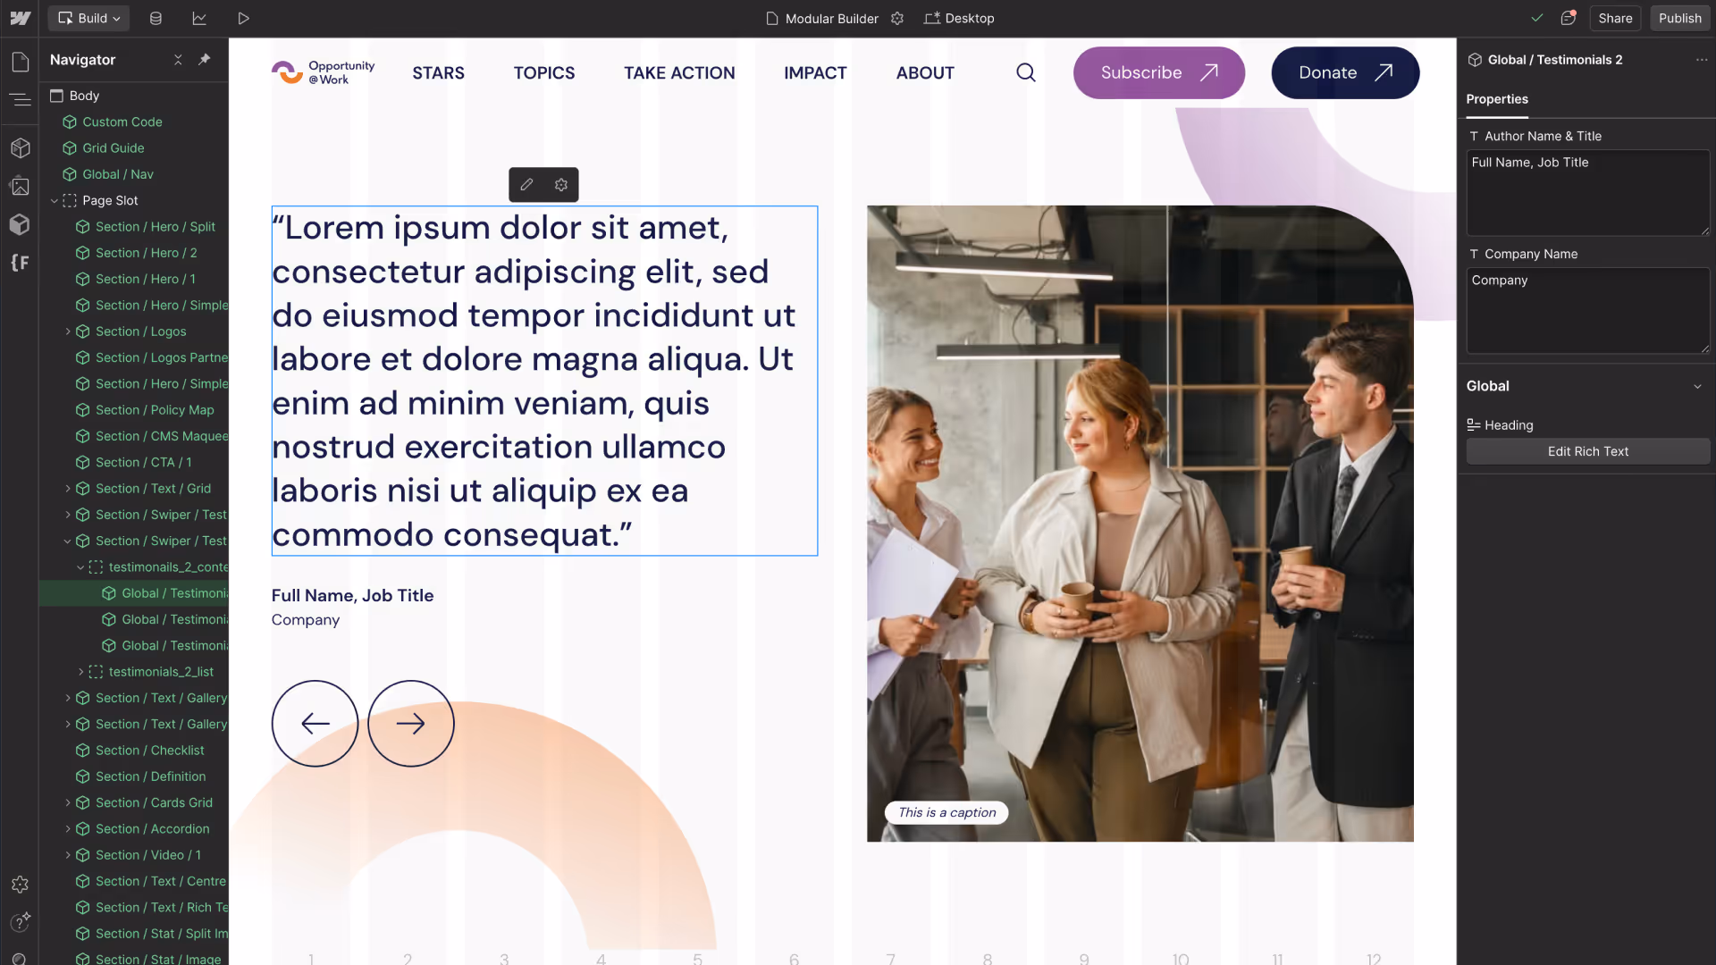Expand Section / Logos in Navigator
This screenshot has height=965, width=1716.
point(68,331)
